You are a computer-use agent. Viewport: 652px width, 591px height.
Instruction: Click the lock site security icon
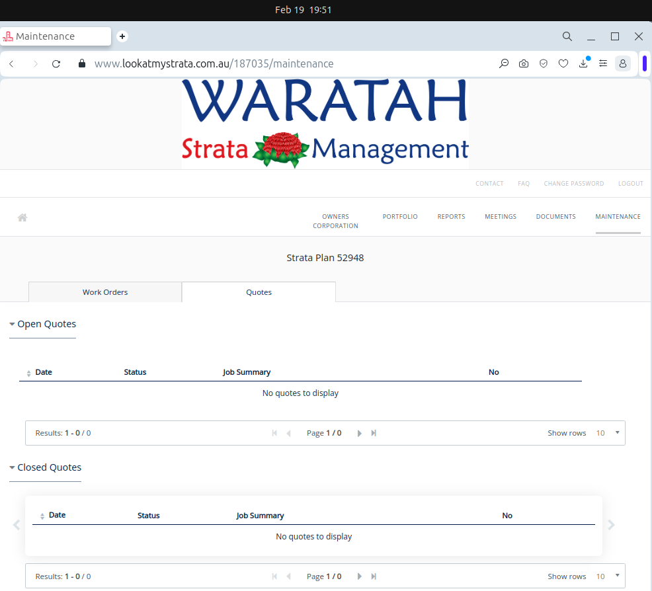[82, 63]
